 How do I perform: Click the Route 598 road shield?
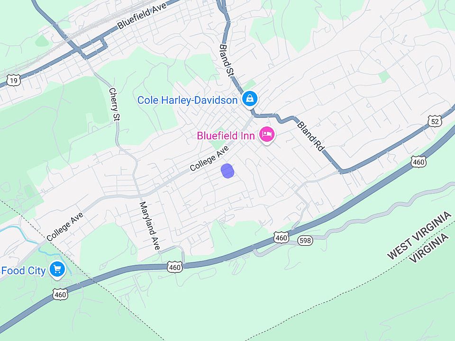click(x=305, y=241)
